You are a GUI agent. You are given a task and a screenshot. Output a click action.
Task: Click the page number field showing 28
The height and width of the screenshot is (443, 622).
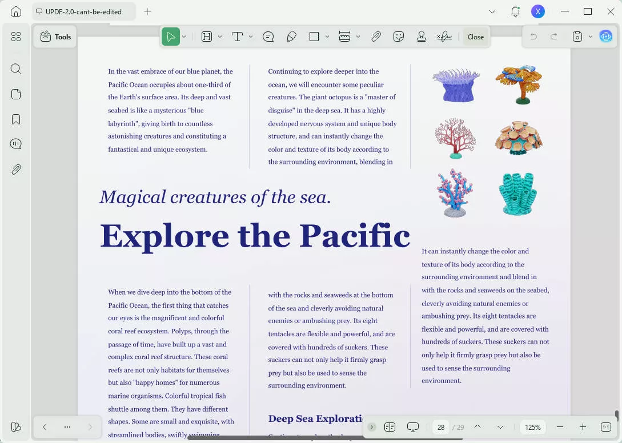[x=441, y=427]
